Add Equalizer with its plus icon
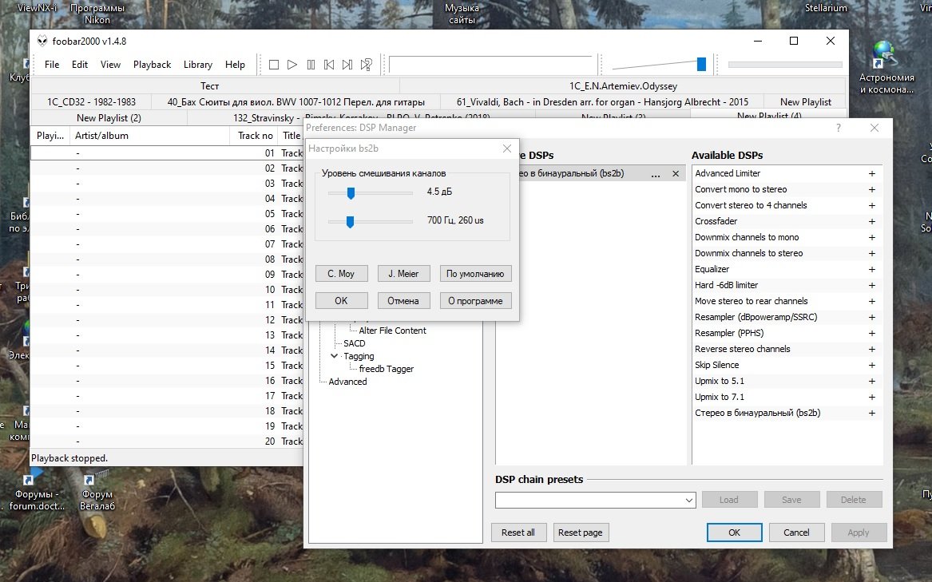Image resolution: width=932 pixels, height=582 pixels. click(872, 269)
